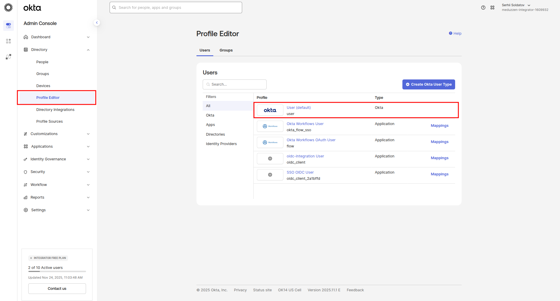Open People in the Directory menu
The image size is (560, 301).
coord(42,62)
